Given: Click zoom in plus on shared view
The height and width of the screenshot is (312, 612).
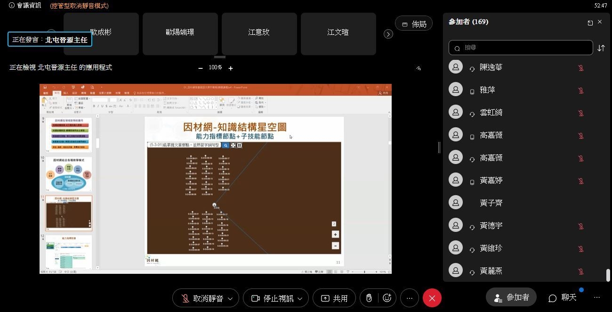Looking at the screenshot, I should tap(231, 68).
